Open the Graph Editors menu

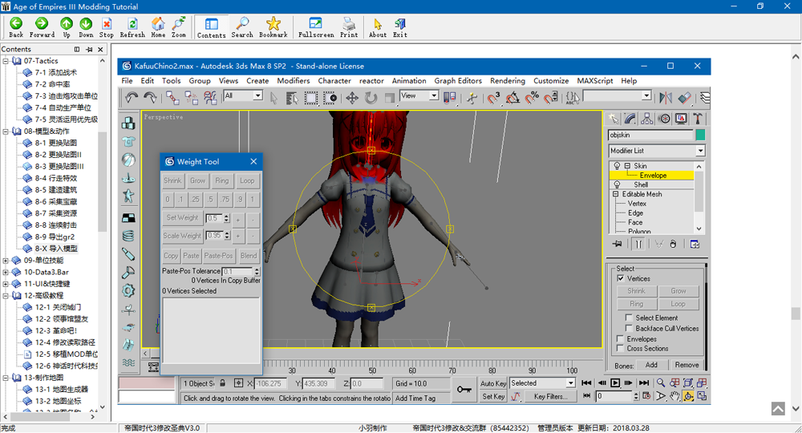coord(458,81)
